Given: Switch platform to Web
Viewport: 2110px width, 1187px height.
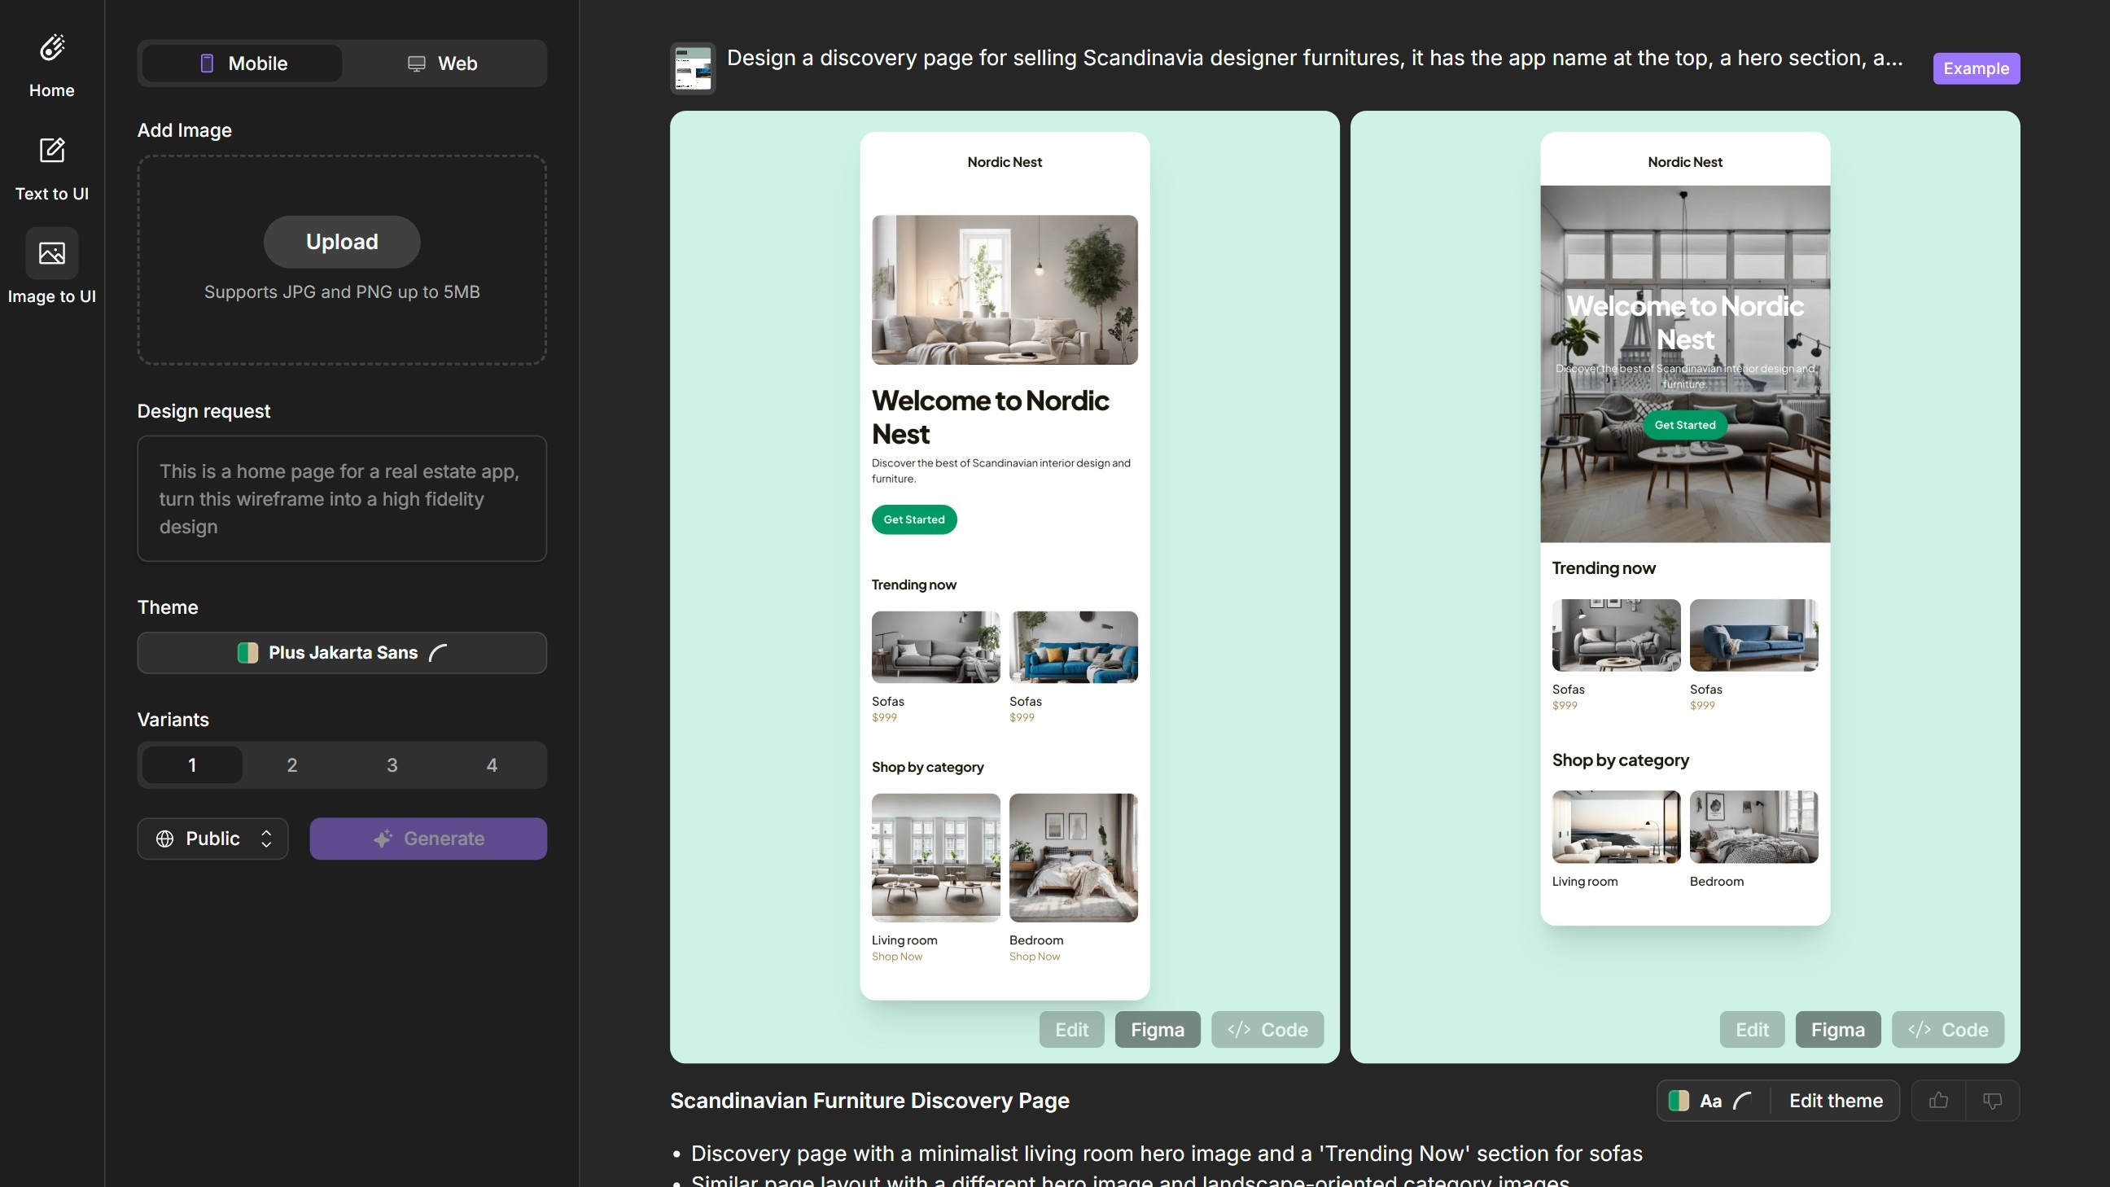Looking at the screenshot, I should coord(442,63).
